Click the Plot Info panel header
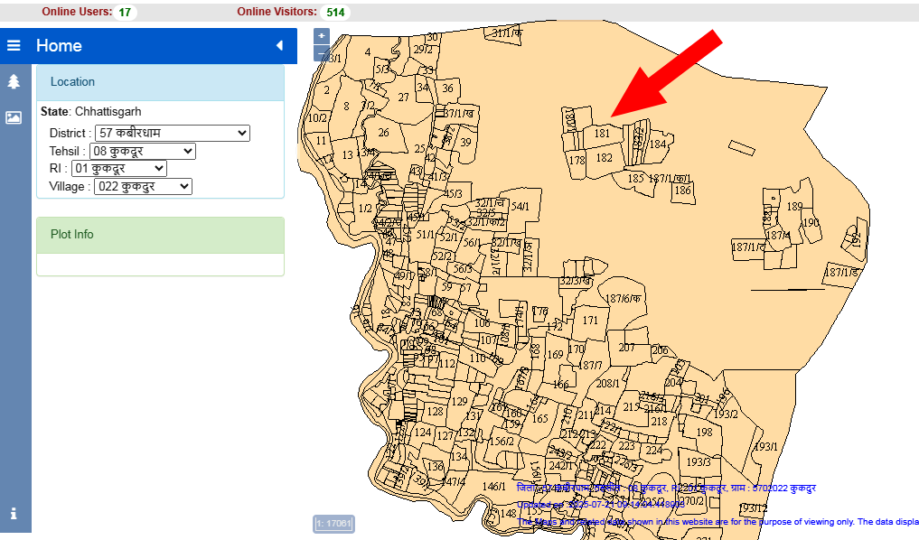Image resolution: width=919 pixels, height=540 pixels. (x=160, y=235)
